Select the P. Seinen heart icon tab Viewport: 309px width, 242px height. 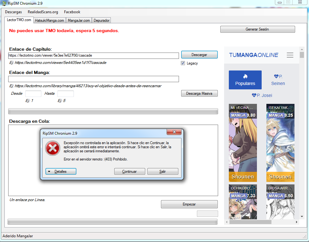pyautogui.click(x=278, y=80)
